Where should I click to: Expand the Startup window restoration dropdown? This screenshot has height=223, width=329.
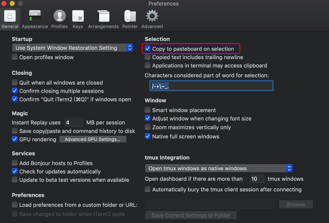click(73, 48)
